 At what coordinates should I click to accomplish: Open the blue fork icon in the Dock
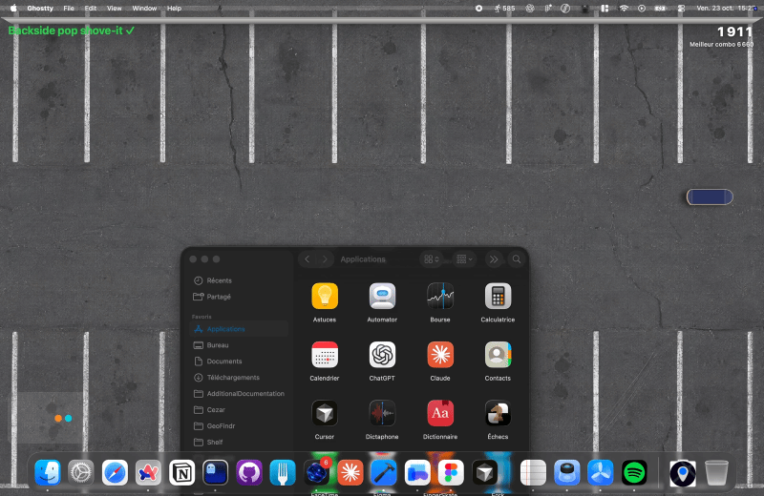pyautogui.click(x=283, y=472)
